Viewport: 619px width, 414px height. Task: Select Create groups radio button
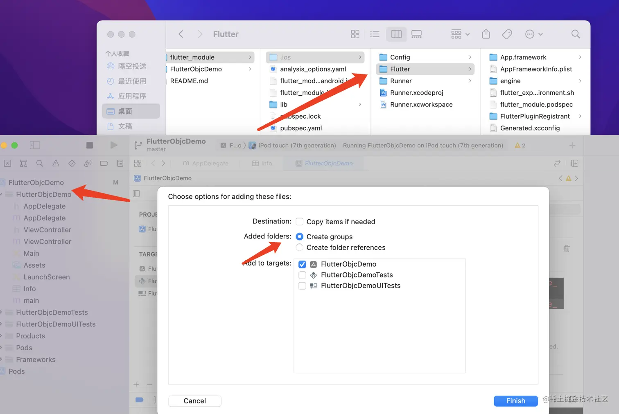(x=300, y=236)
